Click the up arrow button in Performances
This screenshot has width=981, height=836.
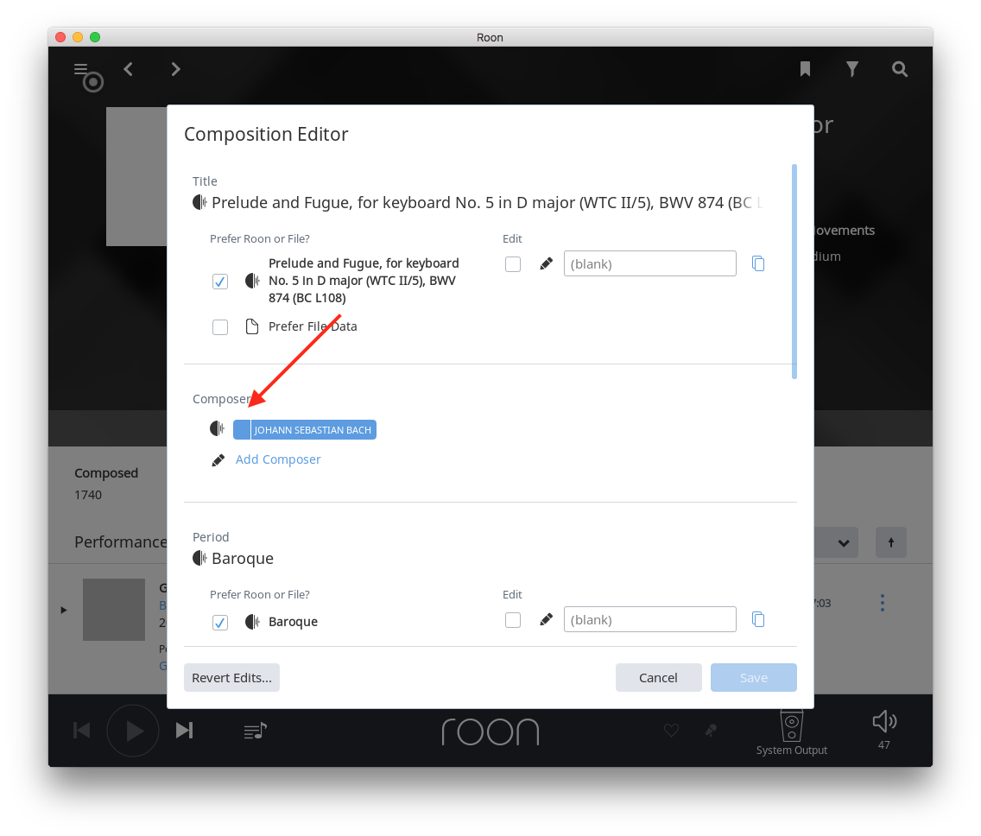891,542
